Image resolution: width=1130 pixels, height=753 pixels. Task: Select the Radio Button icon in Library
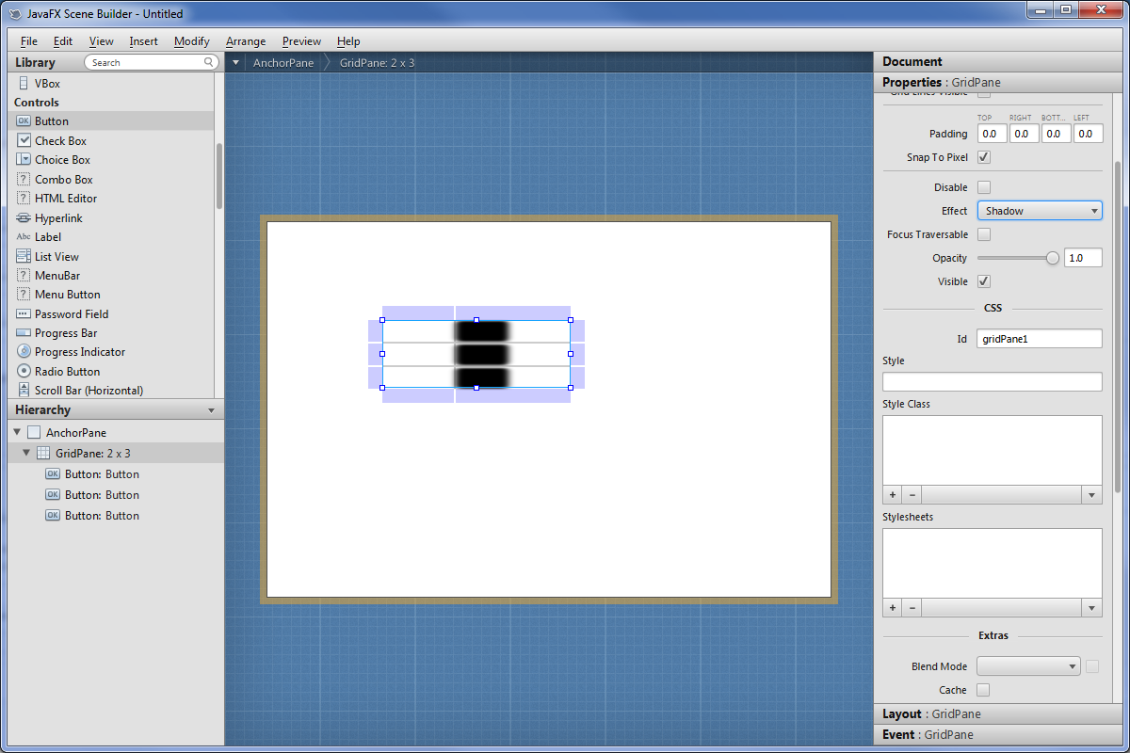click(x=24, y=371)
